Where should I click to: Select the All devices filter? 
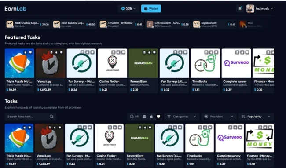pyautogui.click(x=135, y=117)
